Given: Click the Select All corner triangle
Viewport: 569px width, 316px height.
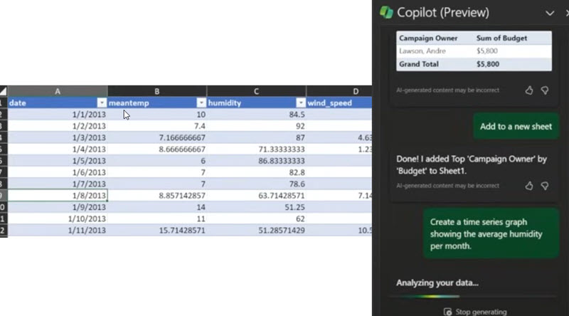Looking at the screenshot, I should pos(4,91).
